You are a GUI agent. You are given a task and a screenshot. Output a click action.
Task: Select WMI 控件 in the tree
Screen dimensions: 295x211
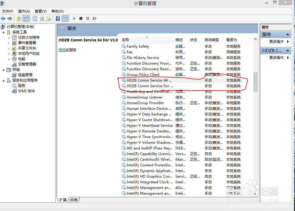tap(26, 91)
